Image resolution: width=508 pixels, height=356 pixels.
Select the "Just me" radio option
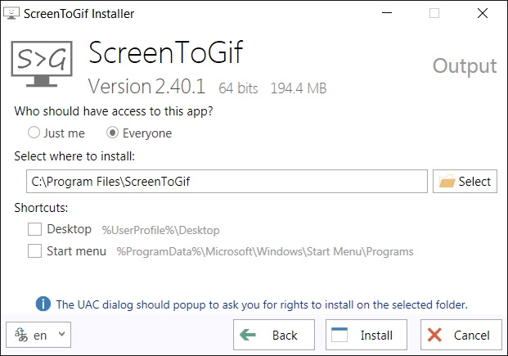pos(34,133)
